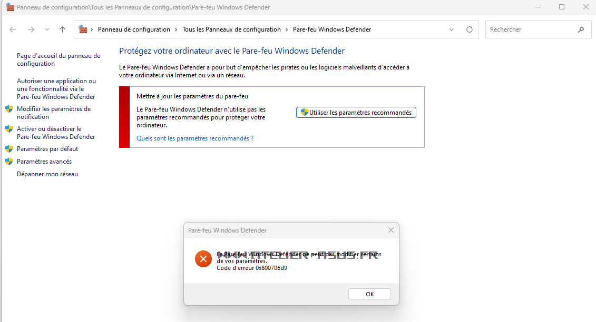Refresh the Pare-feu Windows Defender page
Image resolution: width=596 pixels, height=322 pixels.
(470, 30)
